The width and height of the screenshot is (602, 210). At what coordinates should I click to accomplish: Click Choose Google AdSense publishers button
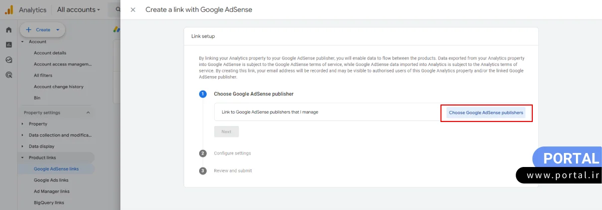(x=486, y=112)
